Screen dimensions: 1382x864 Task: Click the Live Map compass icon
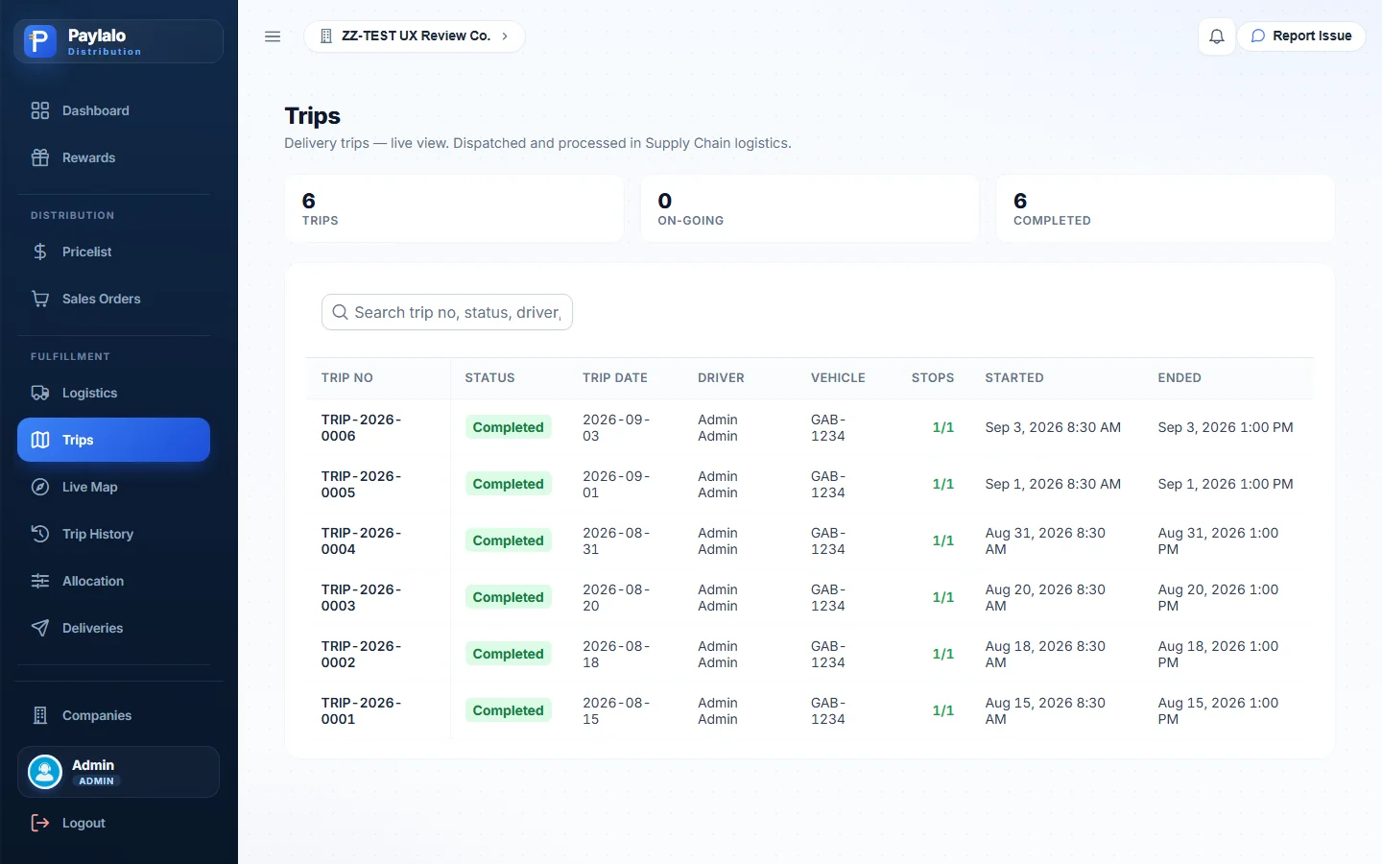(x=40, y=487)
